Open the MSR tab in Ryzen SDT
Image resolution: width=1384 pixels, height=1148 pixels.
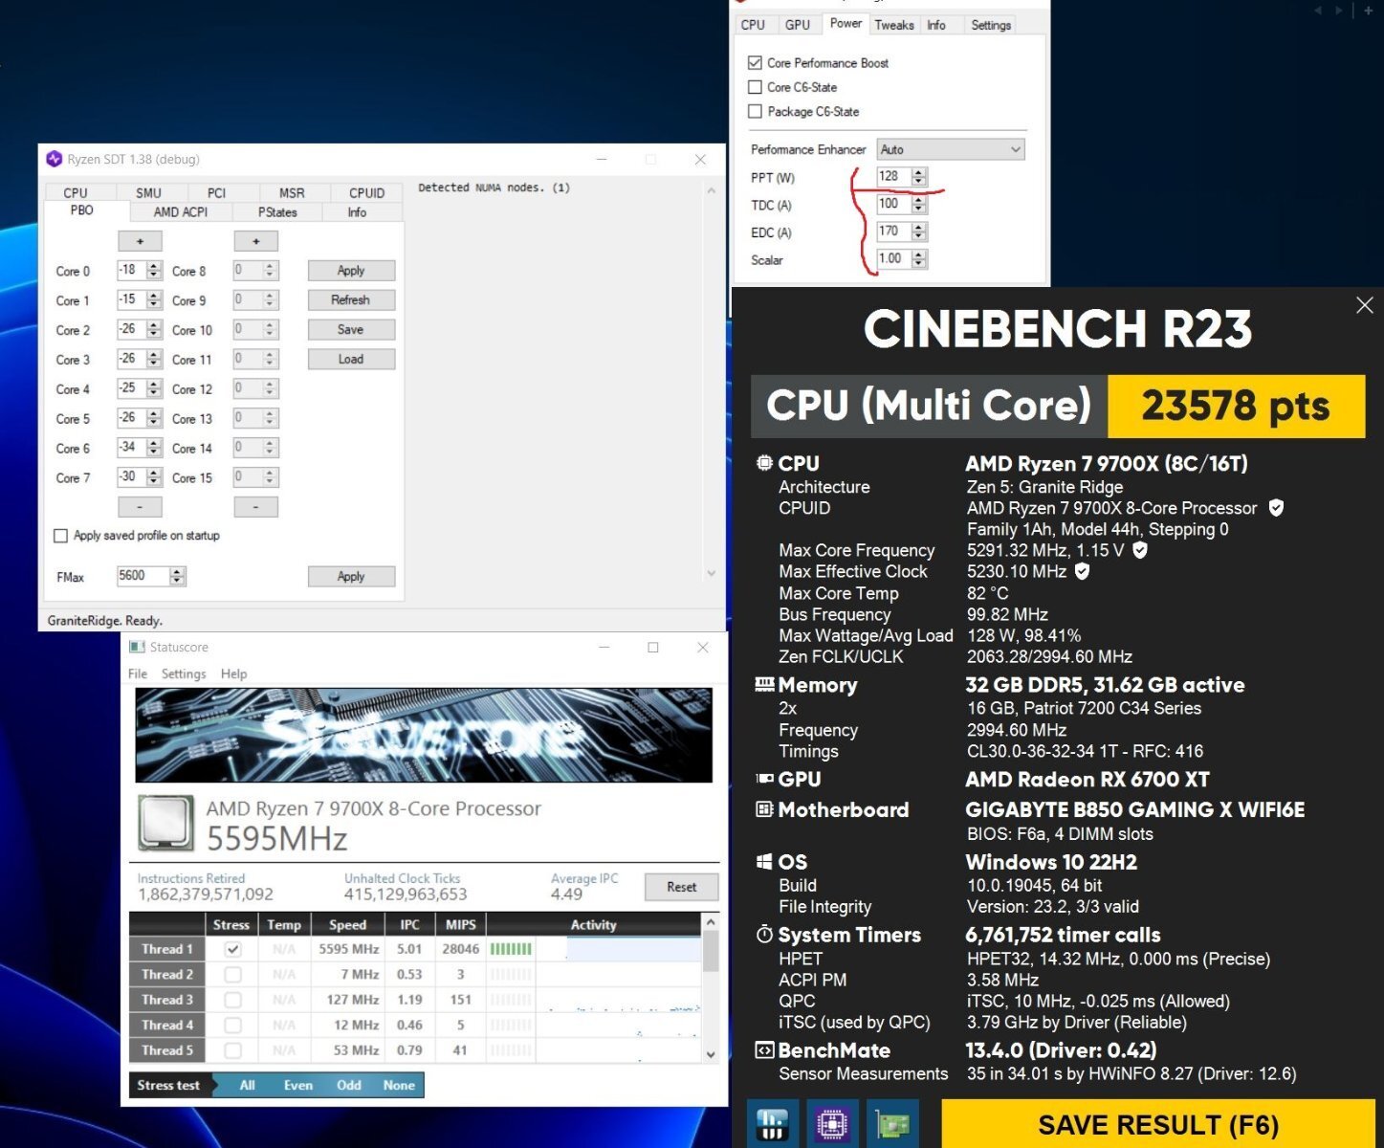click(292, 192)
